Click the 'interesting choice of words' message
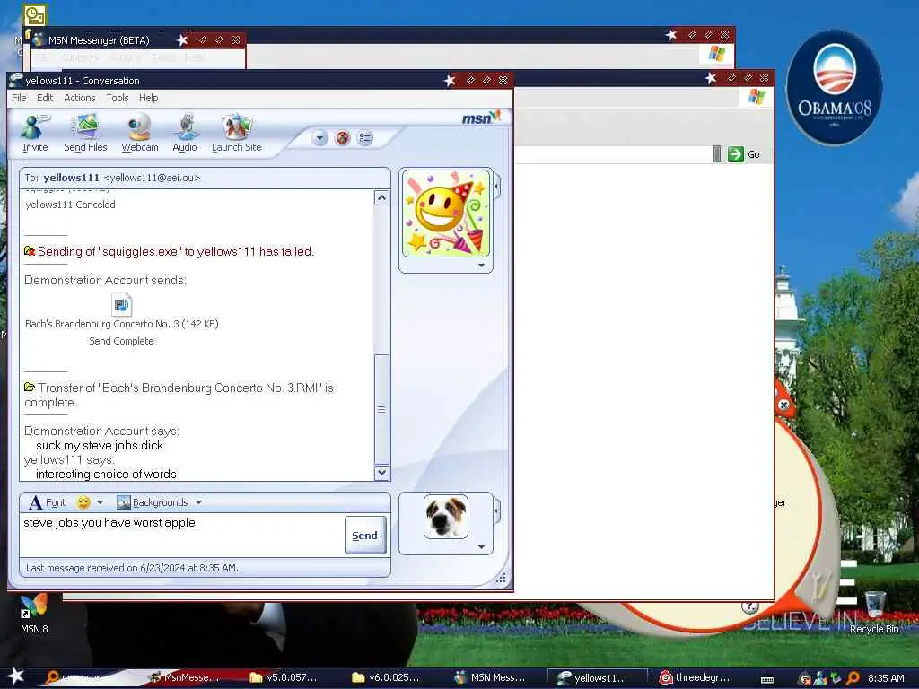This screenshot has width=919, height=689. (x=106, y=474)
